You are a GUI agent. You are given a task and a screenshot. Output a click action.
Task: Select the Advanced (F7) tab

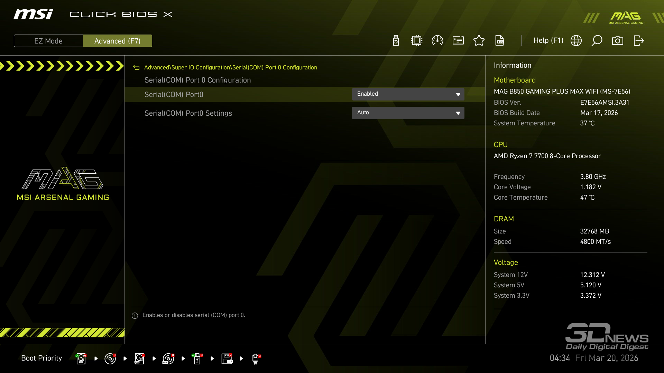pos(117,41)
